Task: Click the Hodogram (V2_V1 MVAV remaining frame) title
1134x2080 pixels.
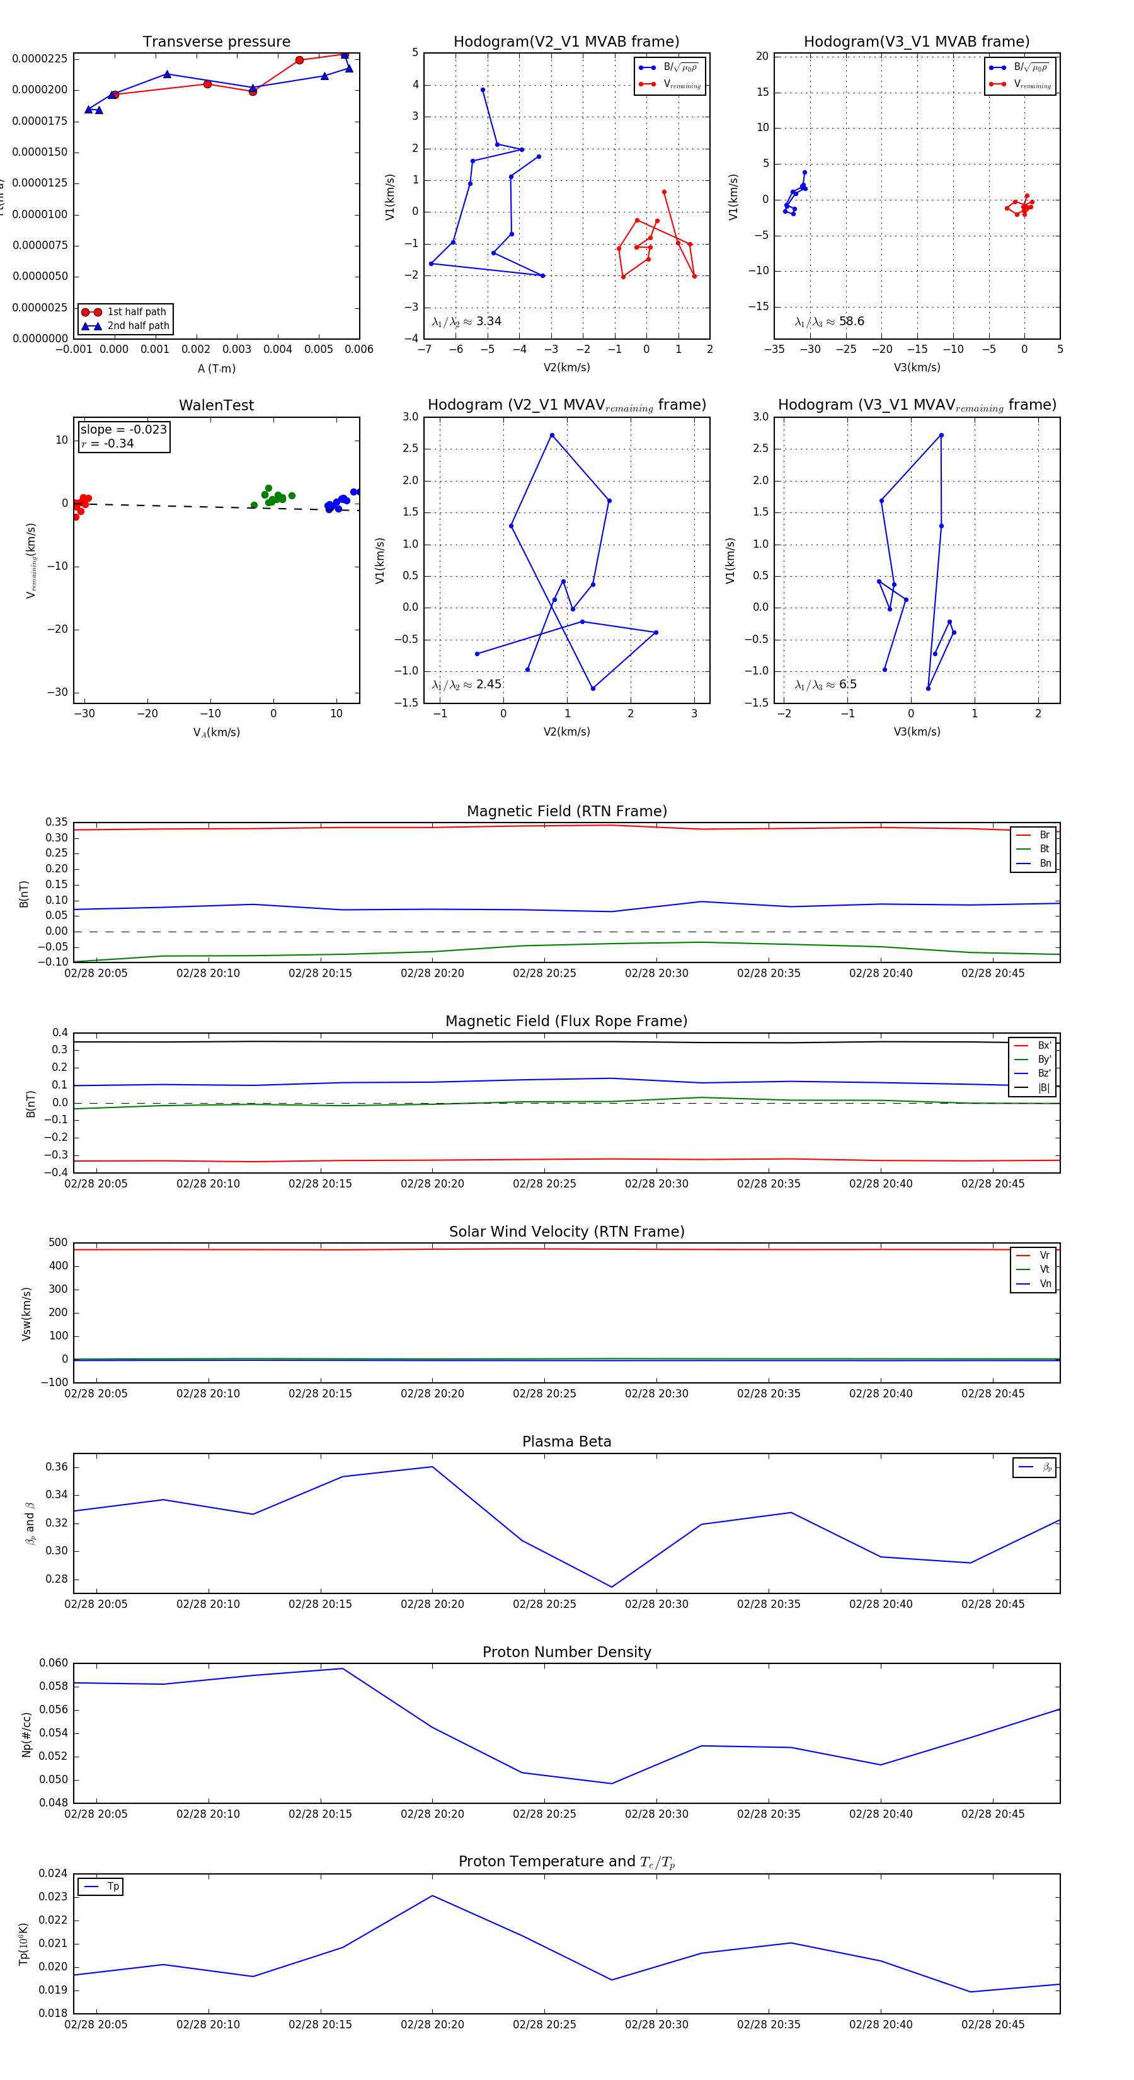Action: pos(566,405)
